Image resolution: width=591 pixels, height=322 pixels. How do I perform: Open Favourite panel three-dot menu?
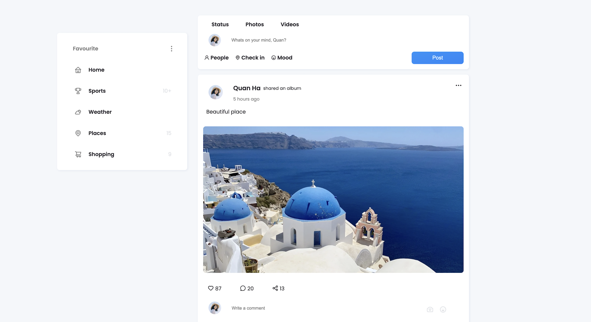172,49
